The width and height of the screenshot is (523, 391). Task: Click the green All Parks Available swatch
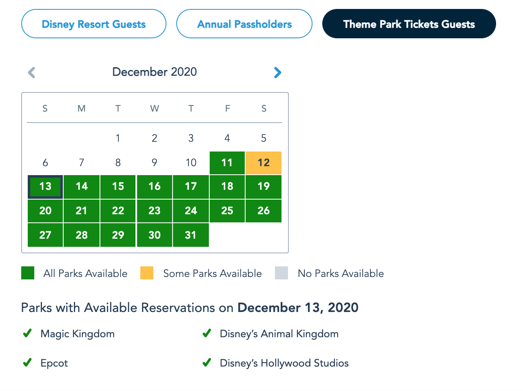(x=28, y=273)
